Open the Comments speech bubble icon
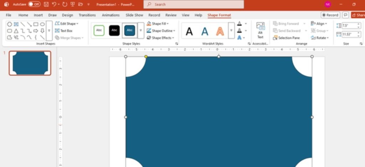This screenshot has width=365, height=167. pyautogui.click(x=346, y=15)
